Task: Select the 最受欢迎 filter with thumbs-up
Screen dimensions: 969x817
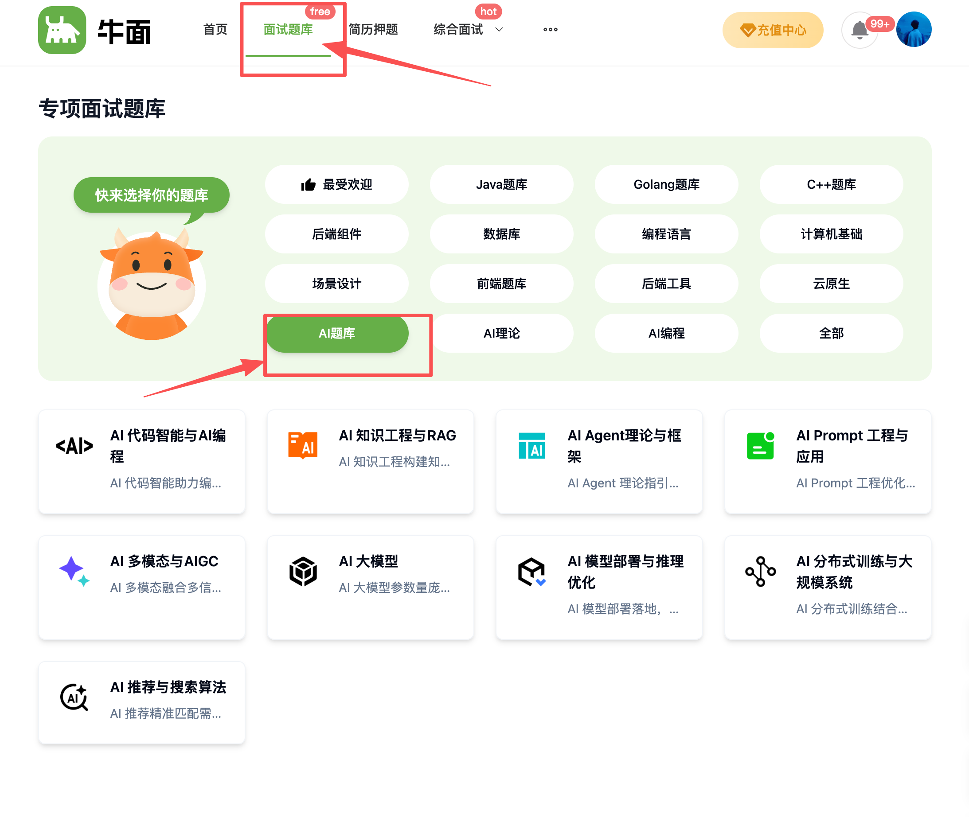Action: click(336, 184)
